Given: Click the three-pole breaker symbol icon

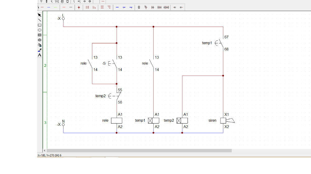Looking at the screenshot, I should pyautogui.click(x=160, y=7).
